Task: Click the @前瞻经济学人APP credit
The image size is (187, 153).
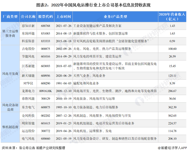Action: (x=173, y=148)
